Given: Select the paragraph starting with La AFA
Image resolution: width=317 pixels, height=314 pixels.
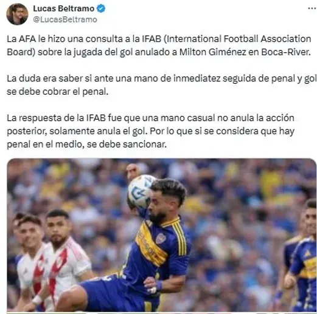Looking at the screenshot, I should (159, 46).
